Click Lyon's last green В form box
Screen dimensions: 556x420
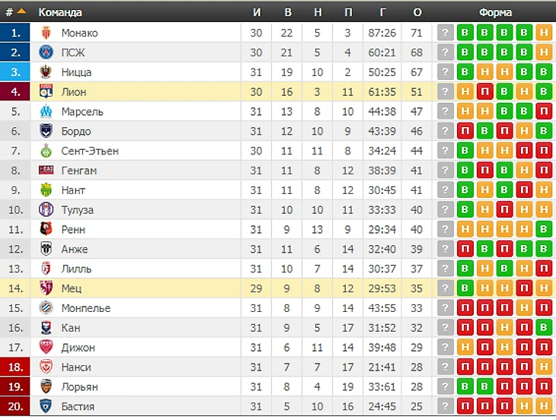tap(543, 91)
